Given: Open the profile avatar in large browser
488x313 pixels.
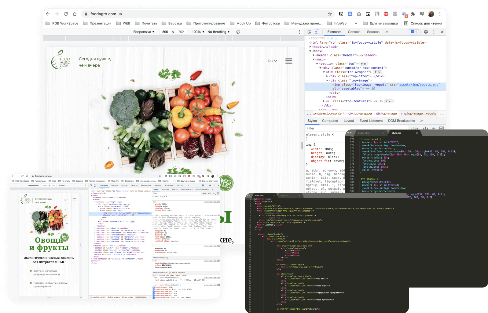Looking at the screenshot, I should tap(431, 14).
